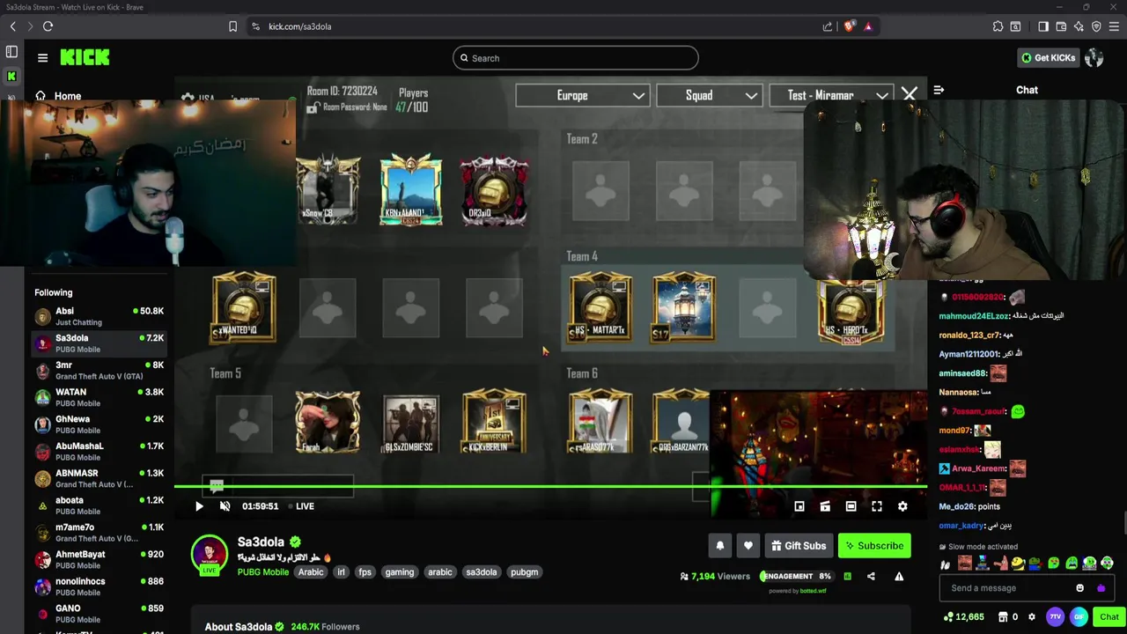Select the gaming tag
The image size is (1127, 634).
click(399, 572)
